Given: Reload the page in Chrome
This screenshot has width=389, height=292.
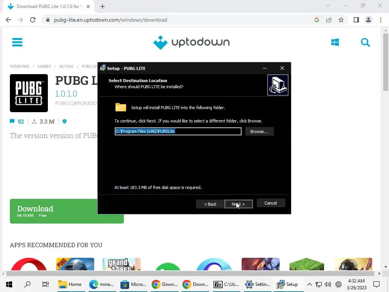Looking at the screenshot, I should point(33,20).
